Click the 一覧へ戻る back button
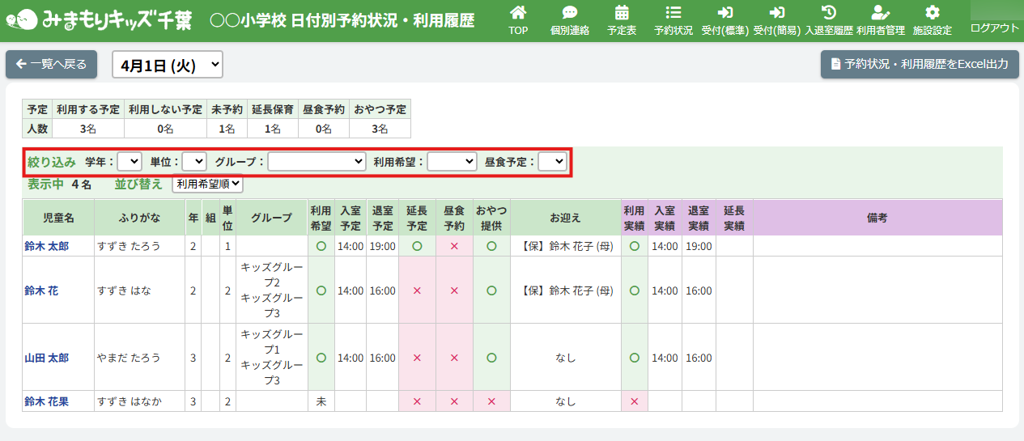1024x441 pixels. click(x=51, y=64)
